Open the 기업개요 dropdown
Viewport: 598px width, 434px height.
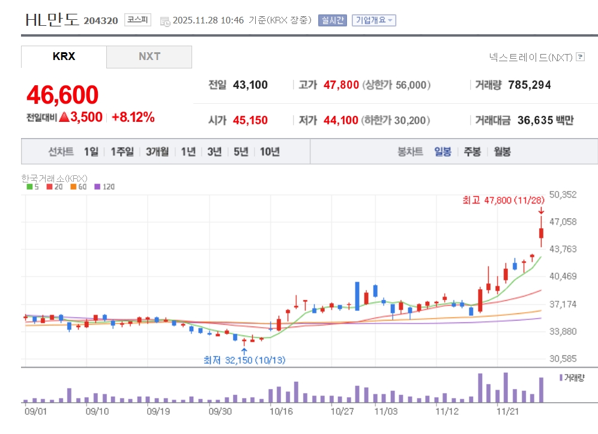coord(373,20)
